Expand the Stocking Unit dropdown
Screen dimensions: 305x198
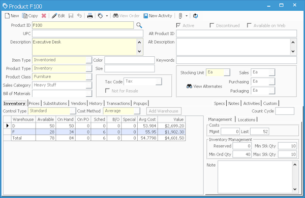[x=227, y=72]
